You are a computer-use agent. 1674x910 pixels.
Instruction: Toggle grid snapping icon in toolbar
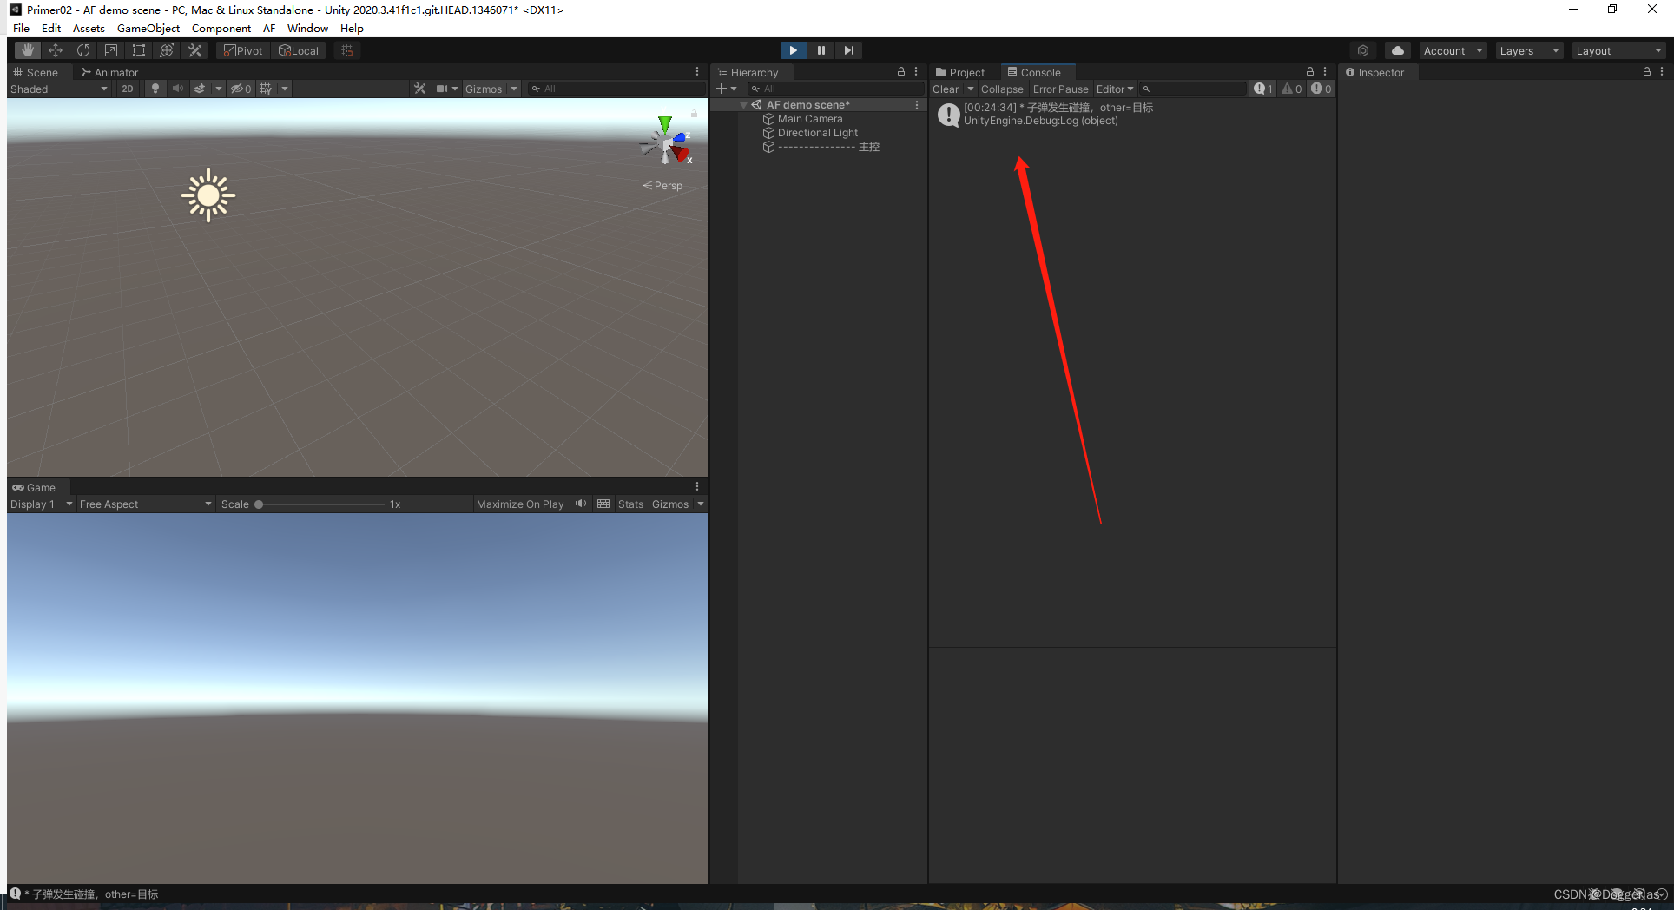pyautogui.click(x=347, y=50)
